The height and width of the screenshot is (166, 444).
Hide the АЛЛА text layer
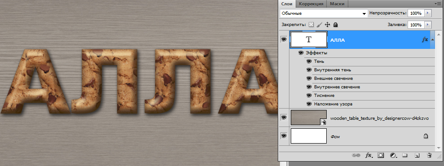[284, 40]
